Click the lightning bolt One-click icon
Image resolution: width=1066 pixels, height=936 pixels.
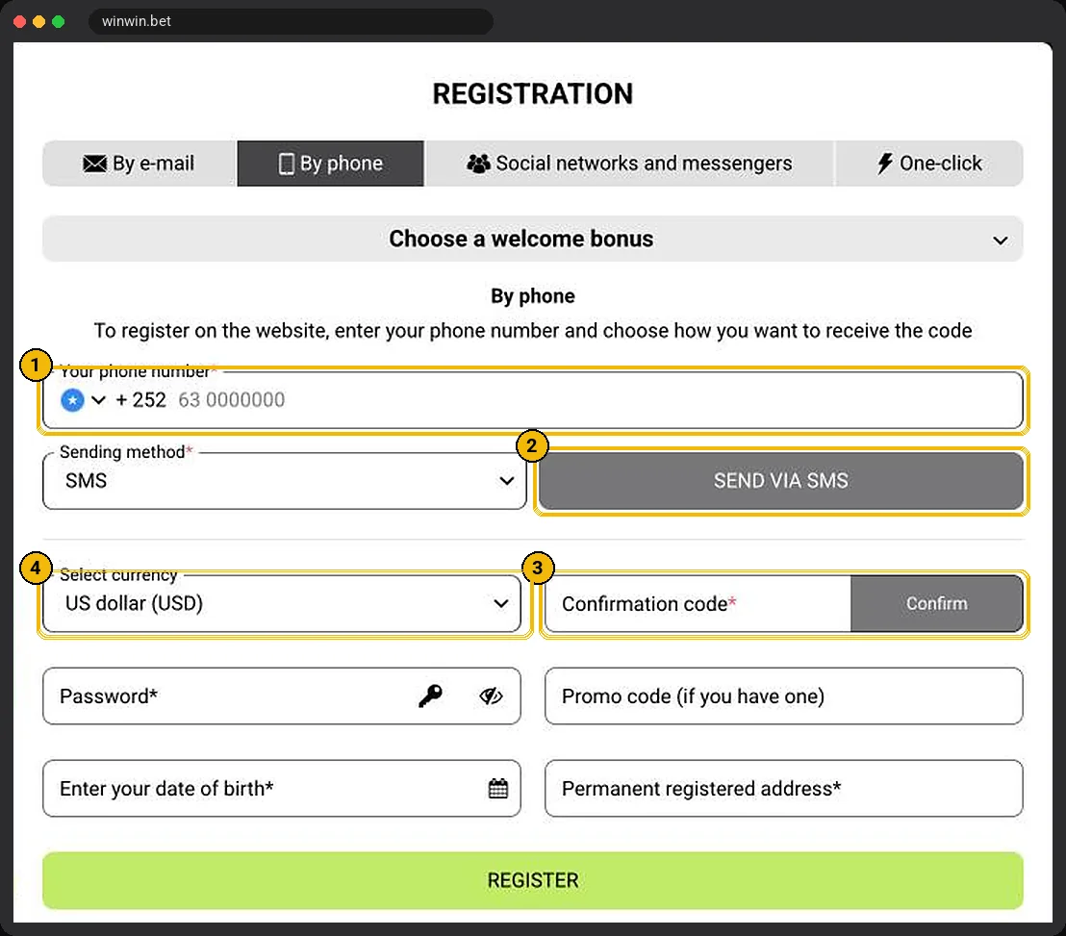[884, 164]
